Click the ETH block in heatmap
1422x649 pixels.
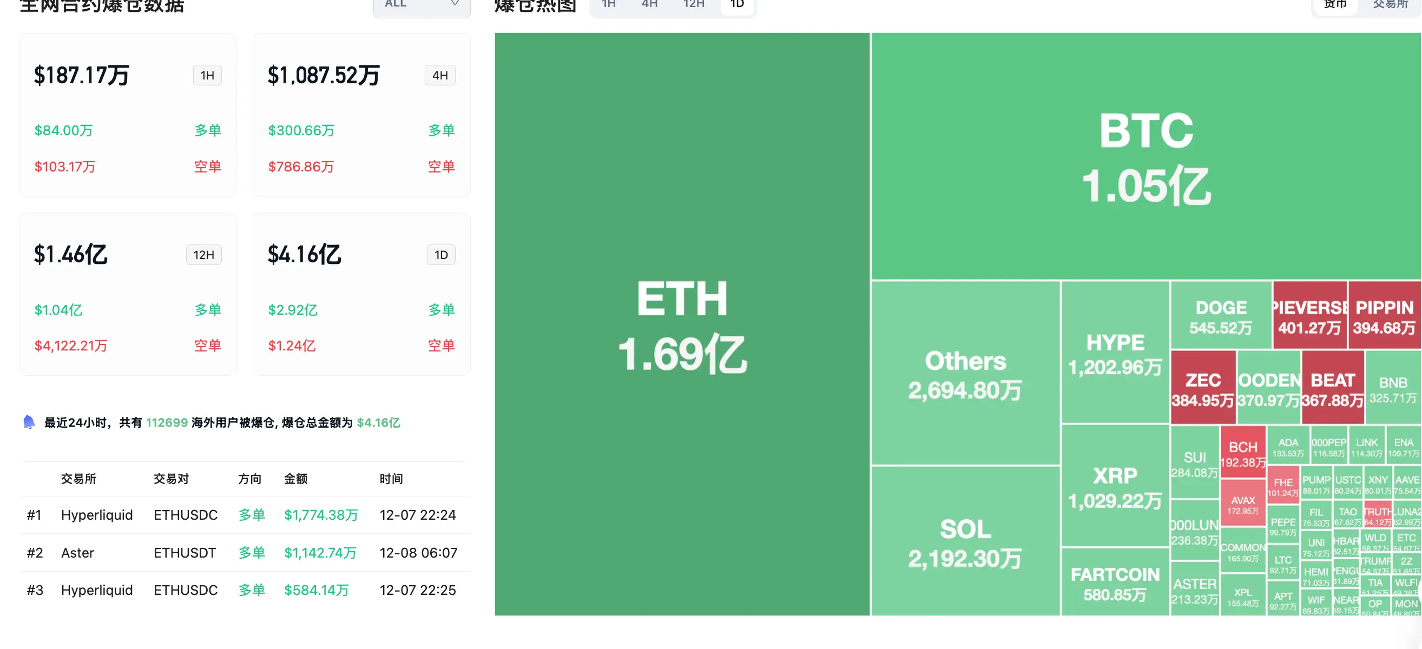pos(682,325)
